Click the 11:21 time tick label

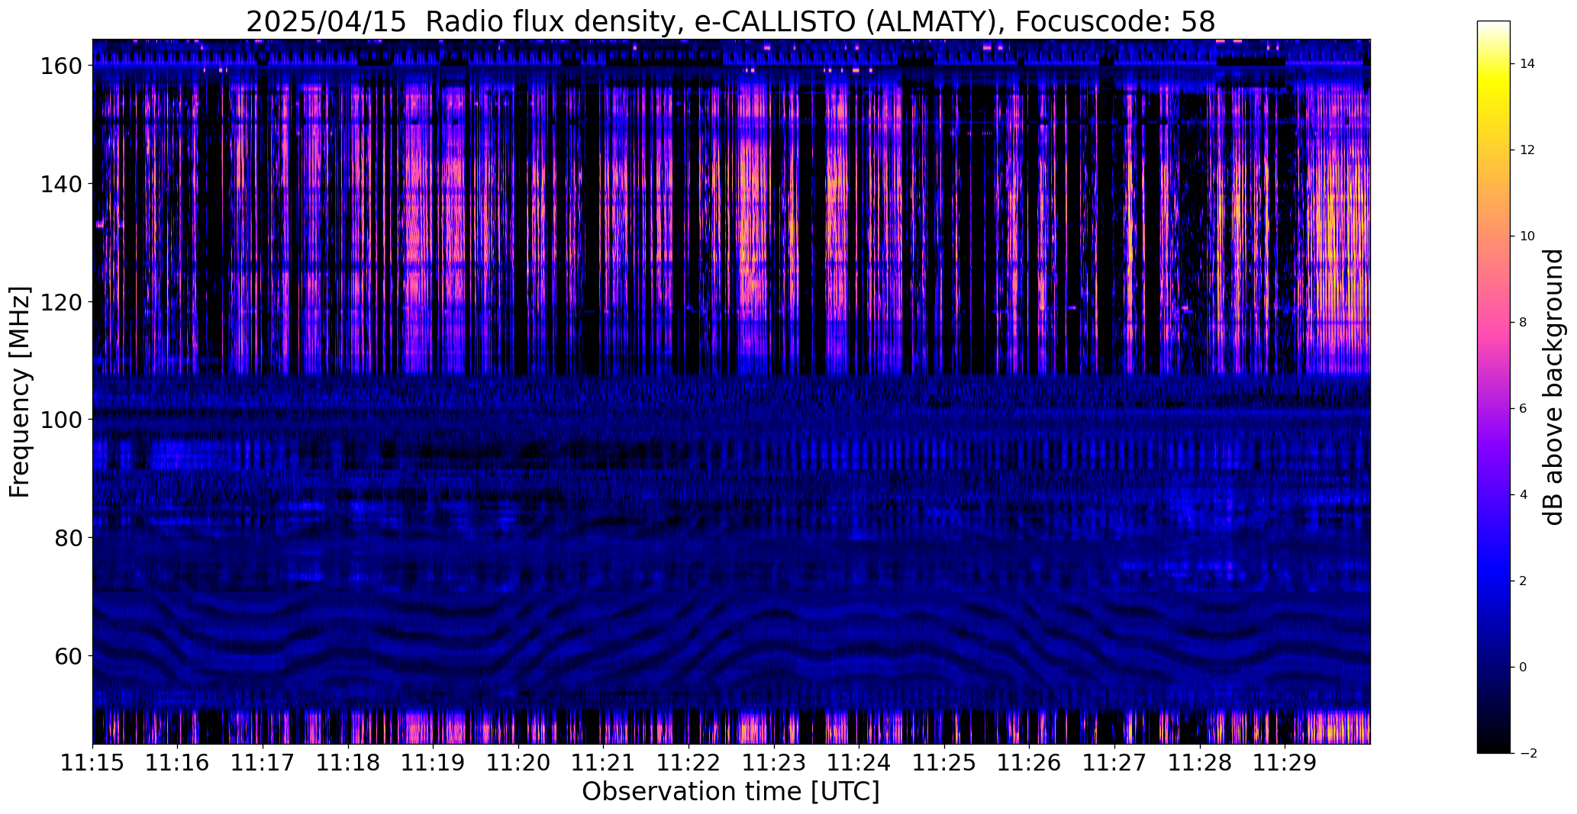tap(603, 763)
